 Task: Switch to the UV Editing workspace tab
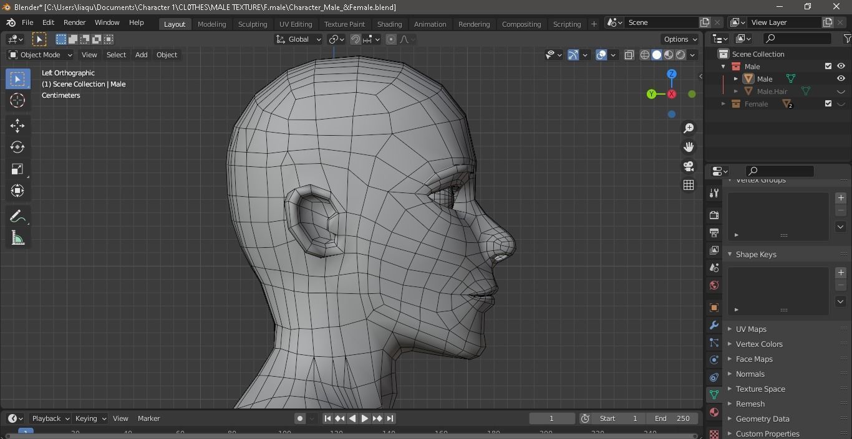click(x=296, y=24)
